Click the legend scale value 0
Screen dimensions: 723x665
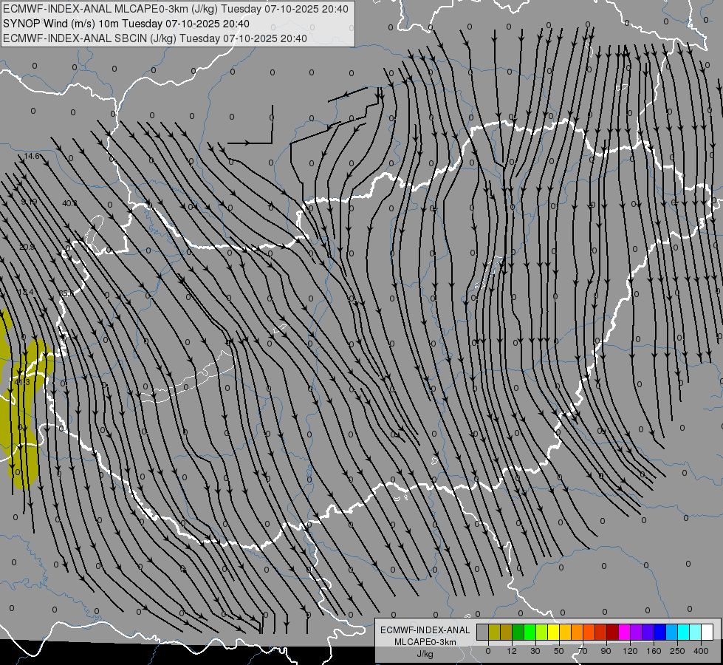coord(488,651)
